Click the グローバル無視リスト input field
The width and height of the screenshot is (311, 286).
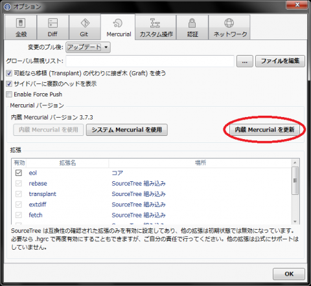[150, 61]
